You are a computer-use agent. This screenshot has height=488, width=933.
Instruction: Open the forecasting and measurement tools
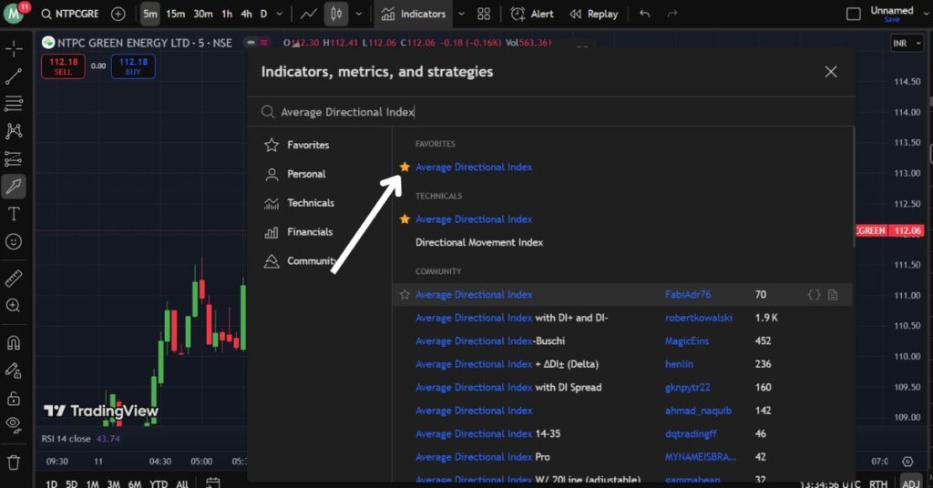click(14, 158)
